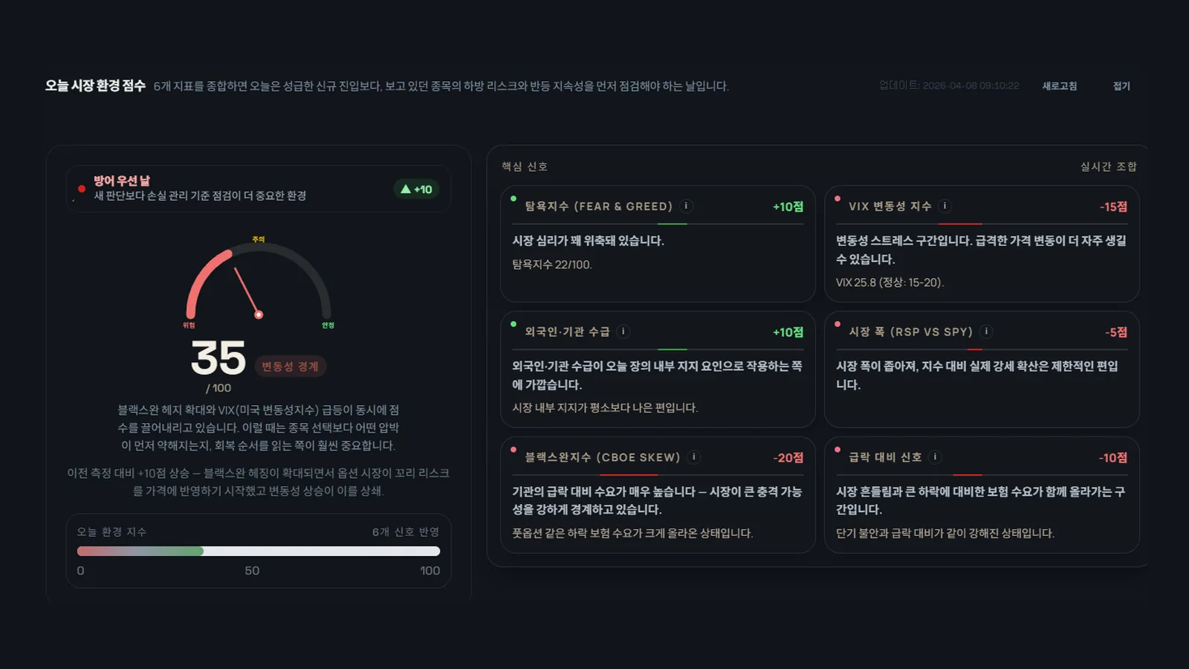Open info for 급락 대비 신호
The height and width of the screenshot is (669, 1189).
point(935,458)
